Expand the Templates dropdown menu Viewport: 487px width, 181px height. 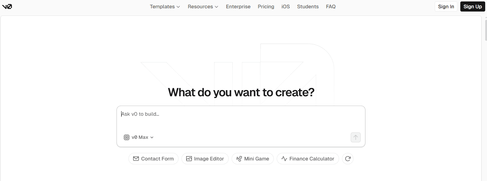tap(165, 6)
